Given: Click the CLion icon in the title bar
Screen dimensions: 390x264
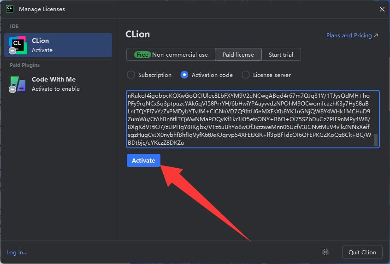Looking at the screenshot, I should coord(10,9).
